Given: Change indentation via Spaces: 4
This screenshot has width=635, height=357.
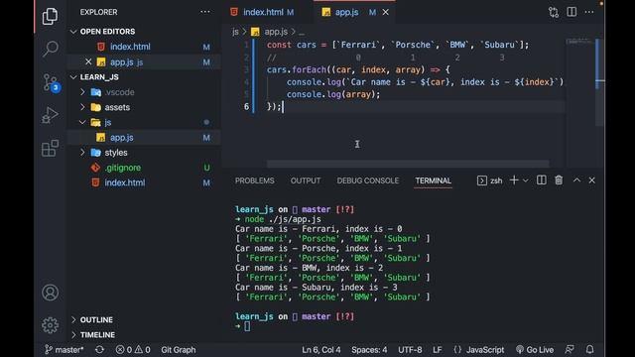Looking at the screenshot, I should tap(369, 349).
